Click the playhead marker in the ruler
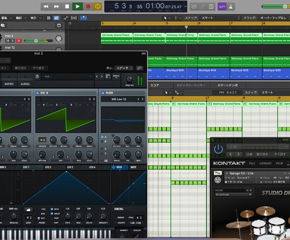 (x=186, y=27)
